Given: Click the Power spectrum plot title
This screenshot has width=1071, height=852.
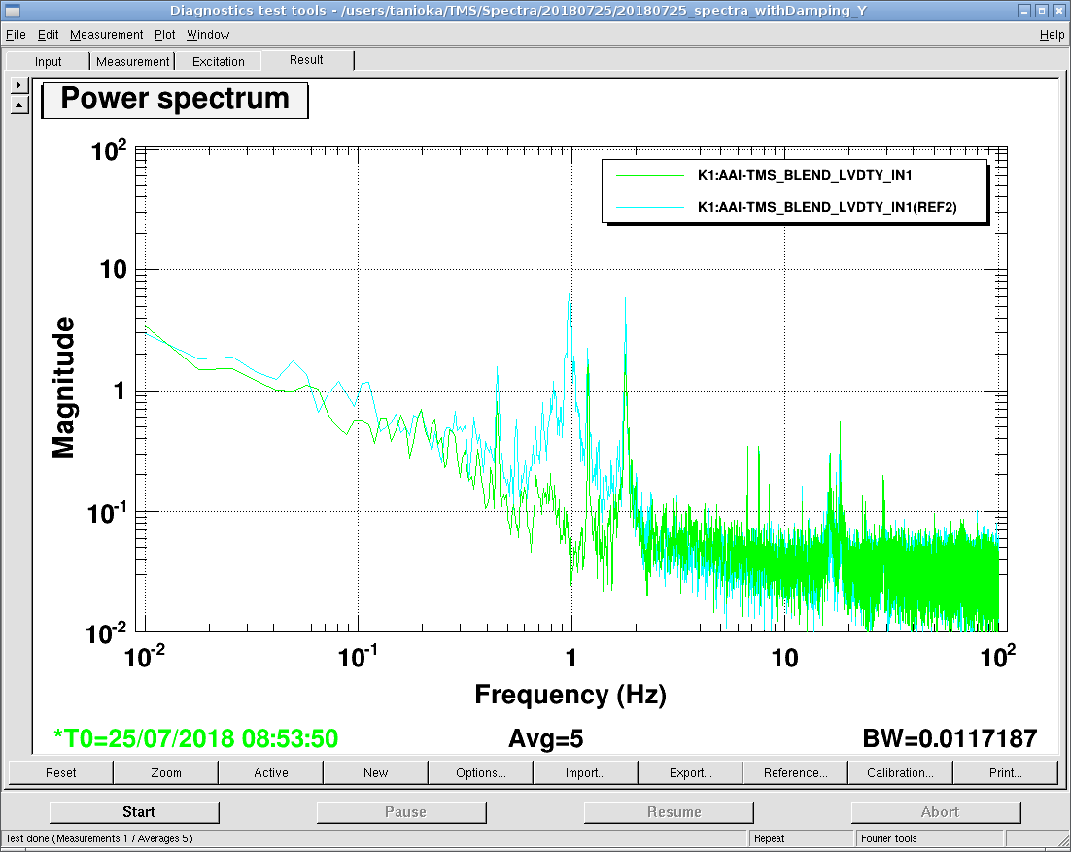Looking at the screenshot, I should pyautogui.click(x=175, y=100).
